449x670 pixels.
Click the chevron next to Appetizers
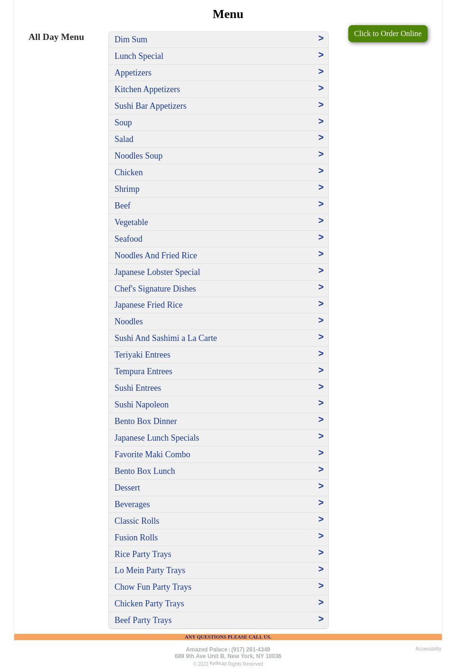tap(321, 72)
